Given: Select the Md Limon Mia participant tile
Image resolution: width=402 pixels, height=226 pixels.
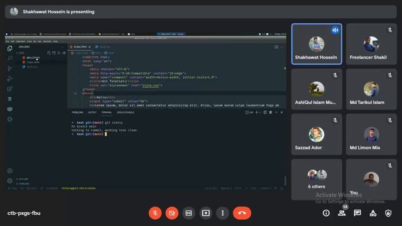Looking at the screenshot, I should (371, 134).
